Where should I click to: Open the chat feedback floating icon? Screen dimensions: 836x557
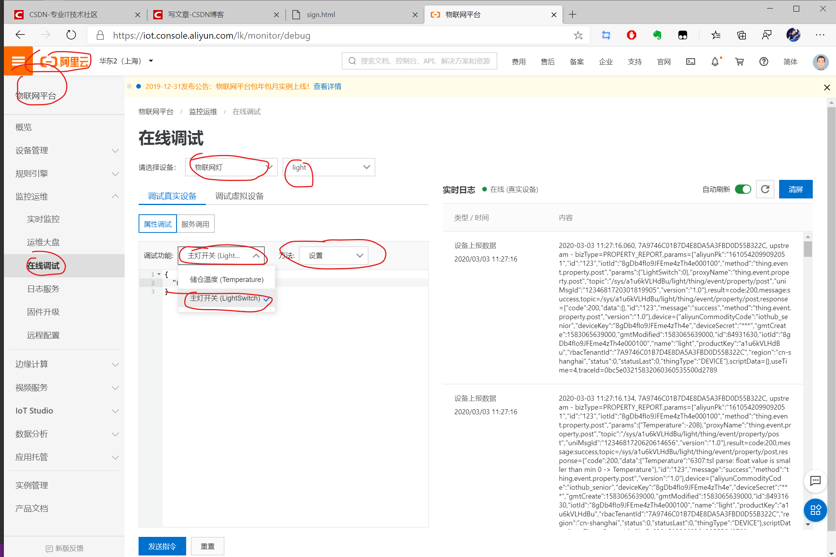click(x=815, y=481)
